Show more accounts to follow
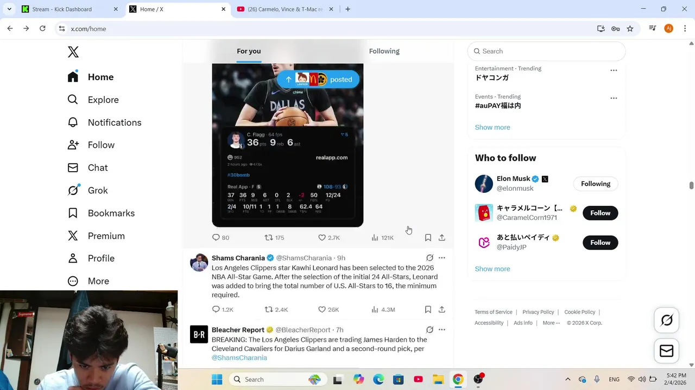This screenshot has height=390, width=695. click(x=492, y=269)
